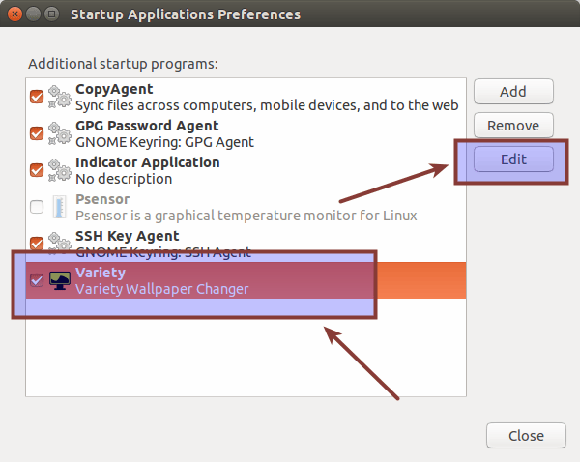The width and height of the screenshot is (580, 462).
Task: Click the Indicator Application gear icon
Action: (60, 169)
